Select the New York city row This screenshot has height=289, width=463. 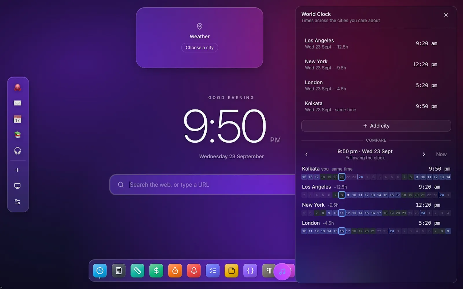pyautogui.click(x=376, y=64)
